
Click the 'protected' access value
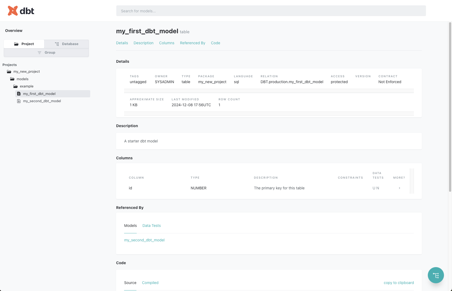click(x=339, y=82)
